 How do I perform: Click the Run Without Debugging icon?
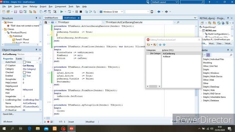coord(69,12)
